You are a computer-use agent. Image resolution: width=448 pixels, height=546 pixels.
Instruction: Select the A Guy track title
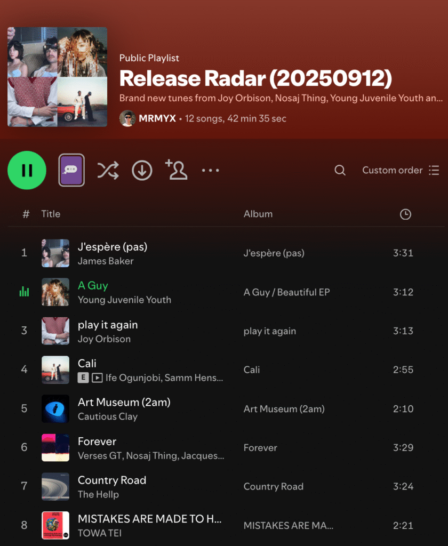coord(93,286)
